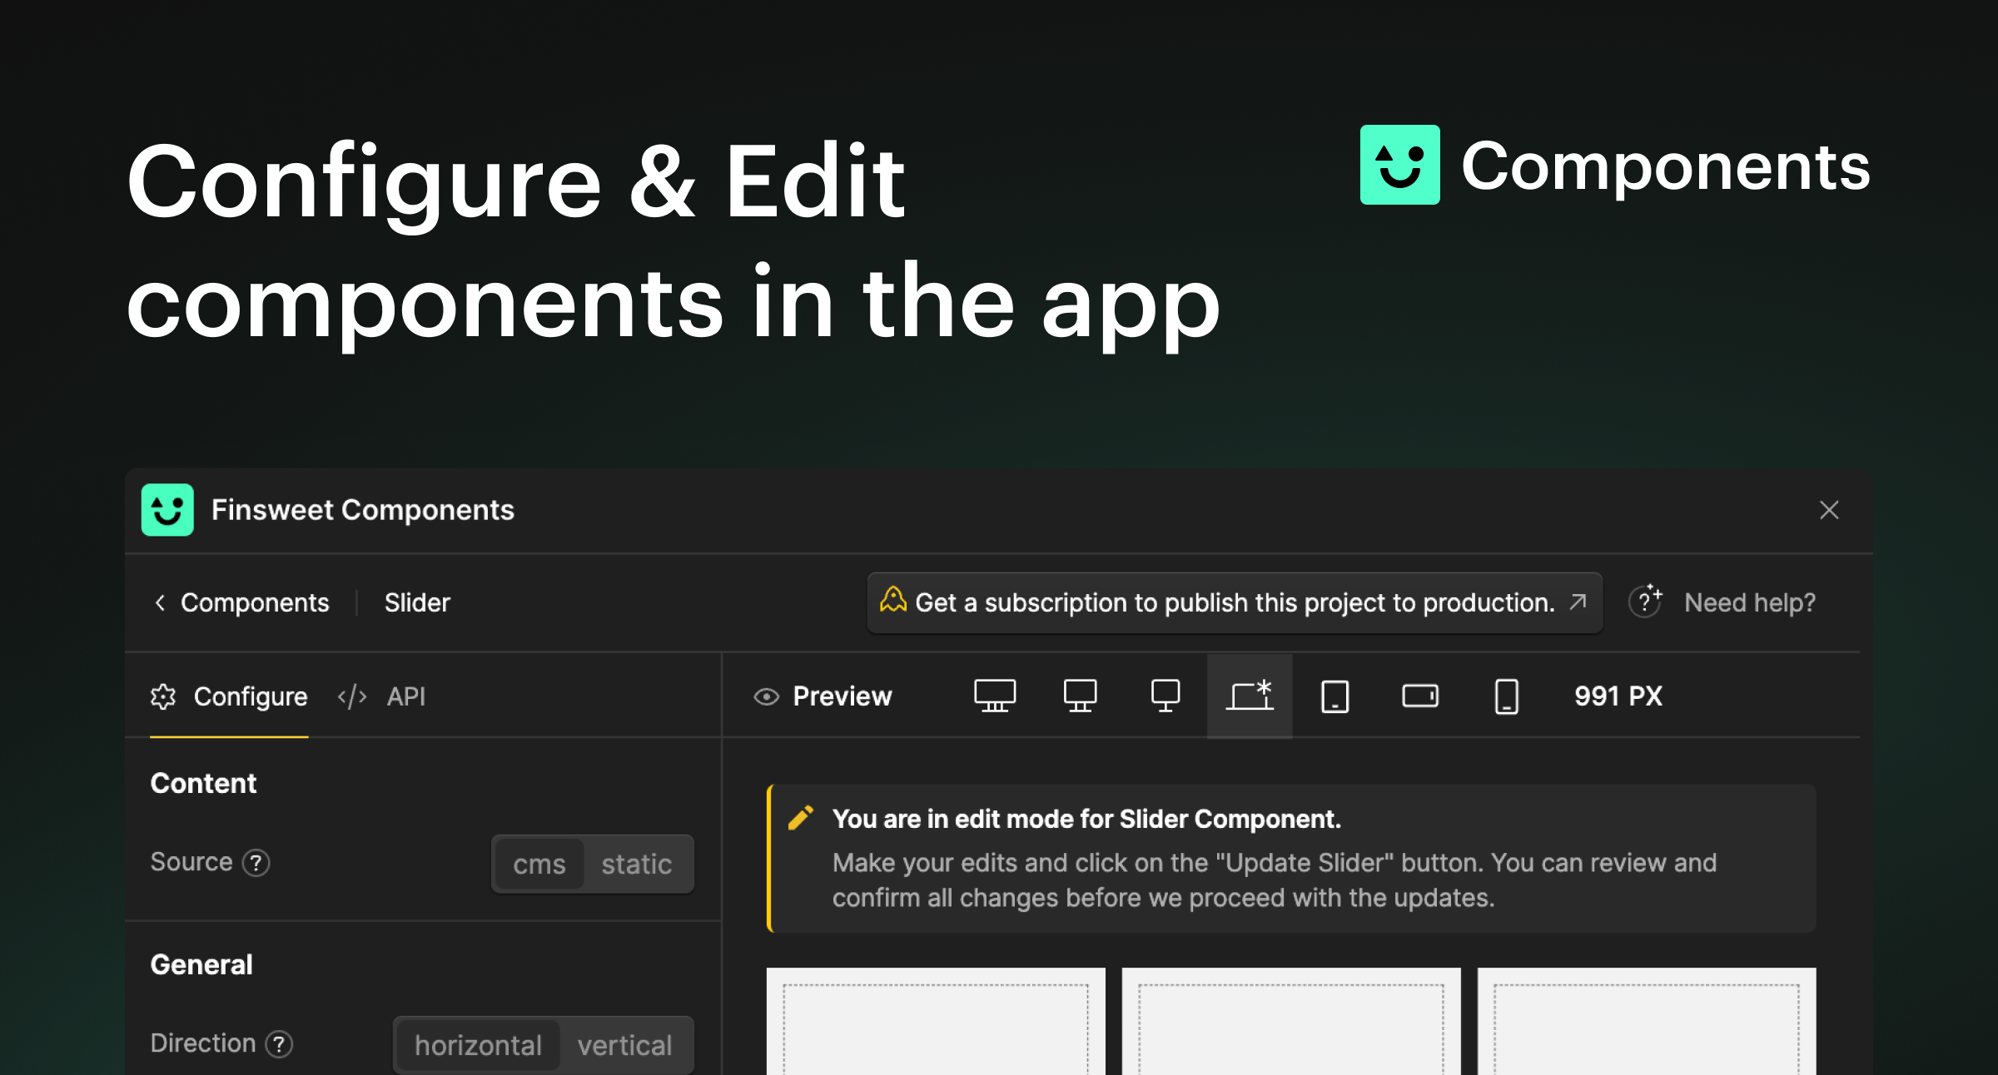This screenshot has height=1075, width=1998.
Task: Open Need help link
Action: pos(1749,602)
